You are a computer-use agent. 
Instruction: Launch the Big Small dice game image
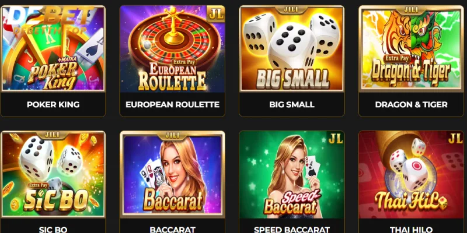click(x=291, y=49)
